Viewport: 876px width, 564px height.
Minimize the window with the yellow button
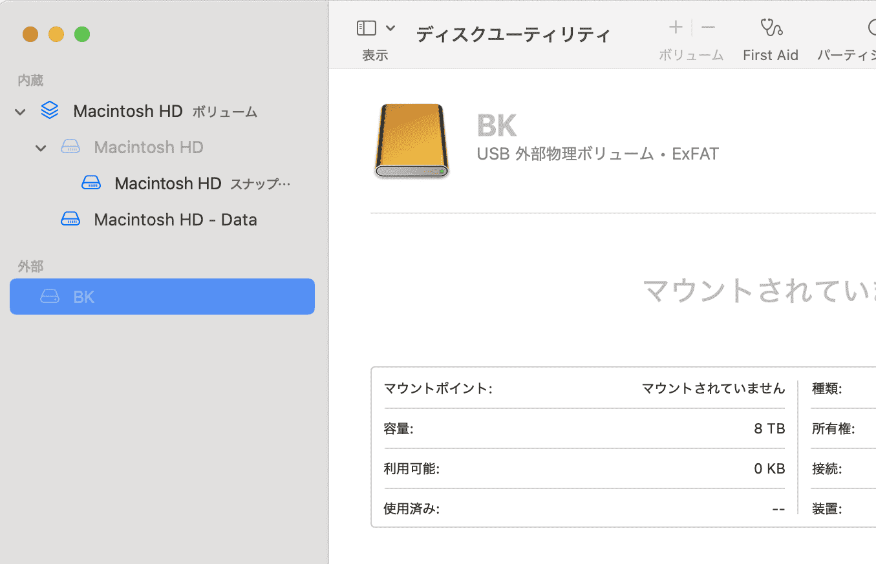click(56, 34)
